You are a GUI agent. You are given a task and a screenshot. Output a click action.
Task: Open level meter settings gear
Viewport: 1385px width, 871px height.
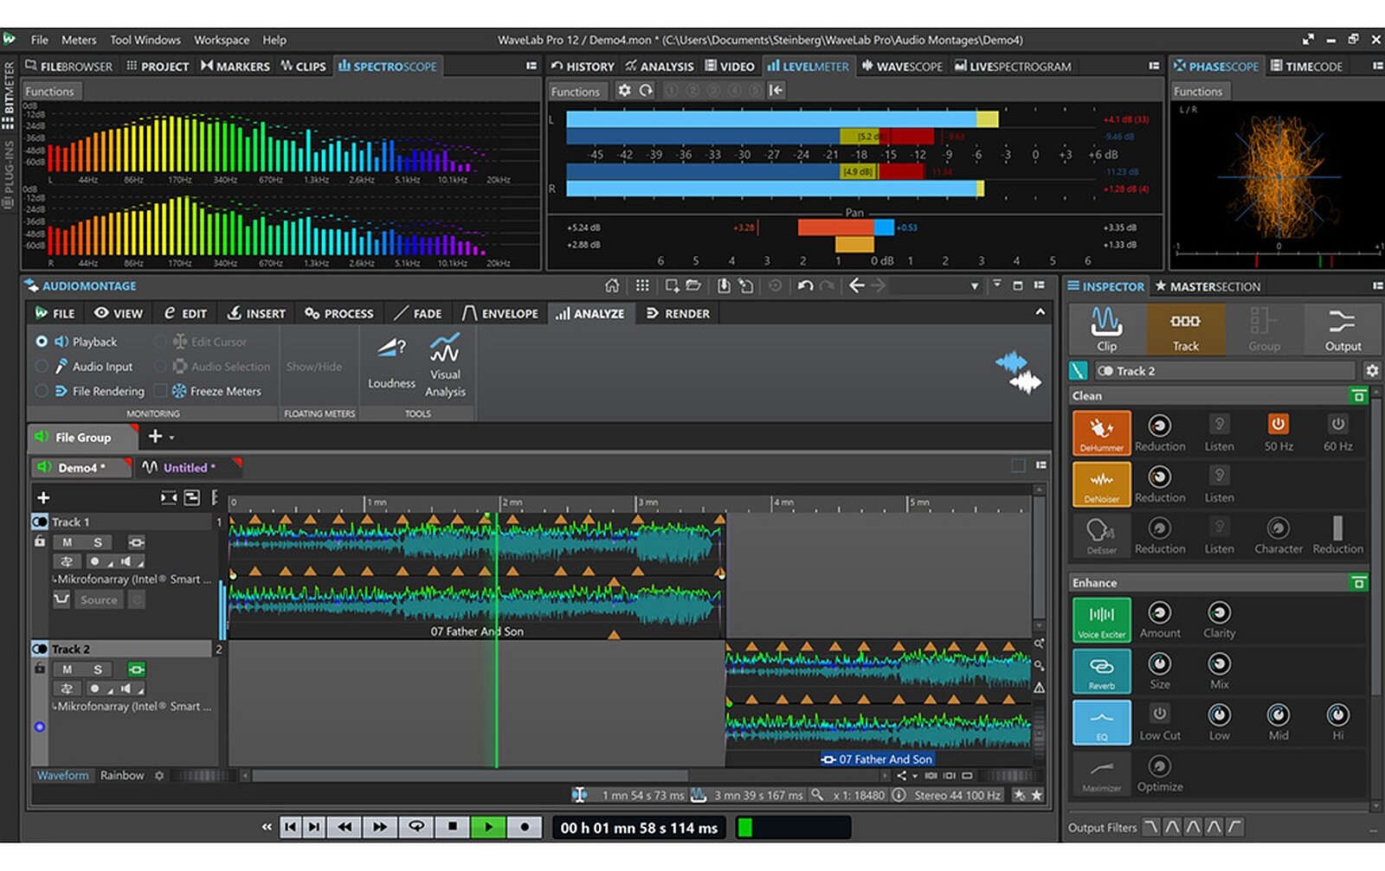click(624, 90)
